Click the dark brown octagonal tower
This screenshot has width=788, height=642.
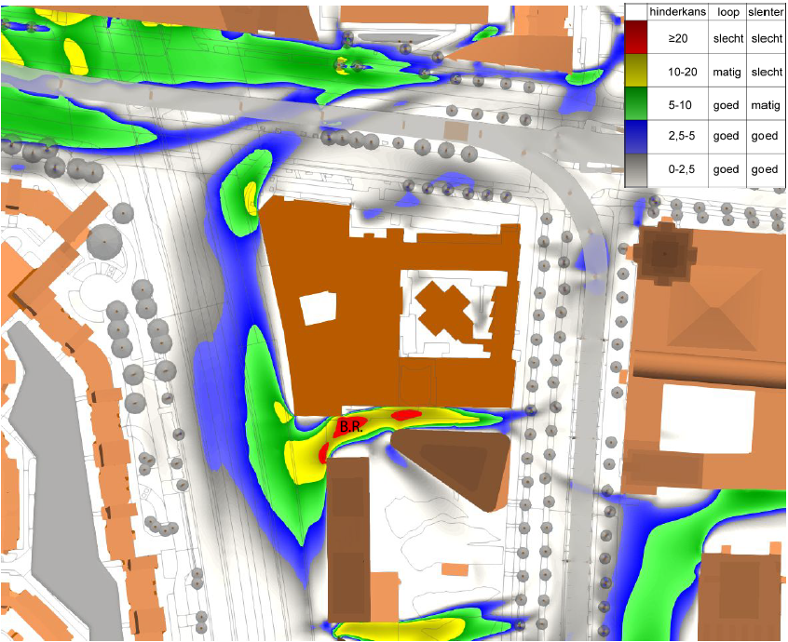[x=664, y=252]
